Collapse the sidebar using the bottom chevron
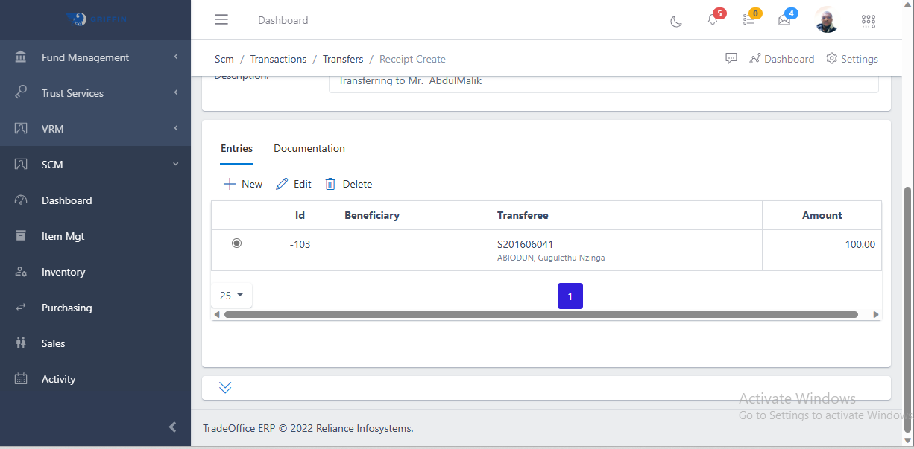Screen dimensions: 914x449 (x=172, y=427)
